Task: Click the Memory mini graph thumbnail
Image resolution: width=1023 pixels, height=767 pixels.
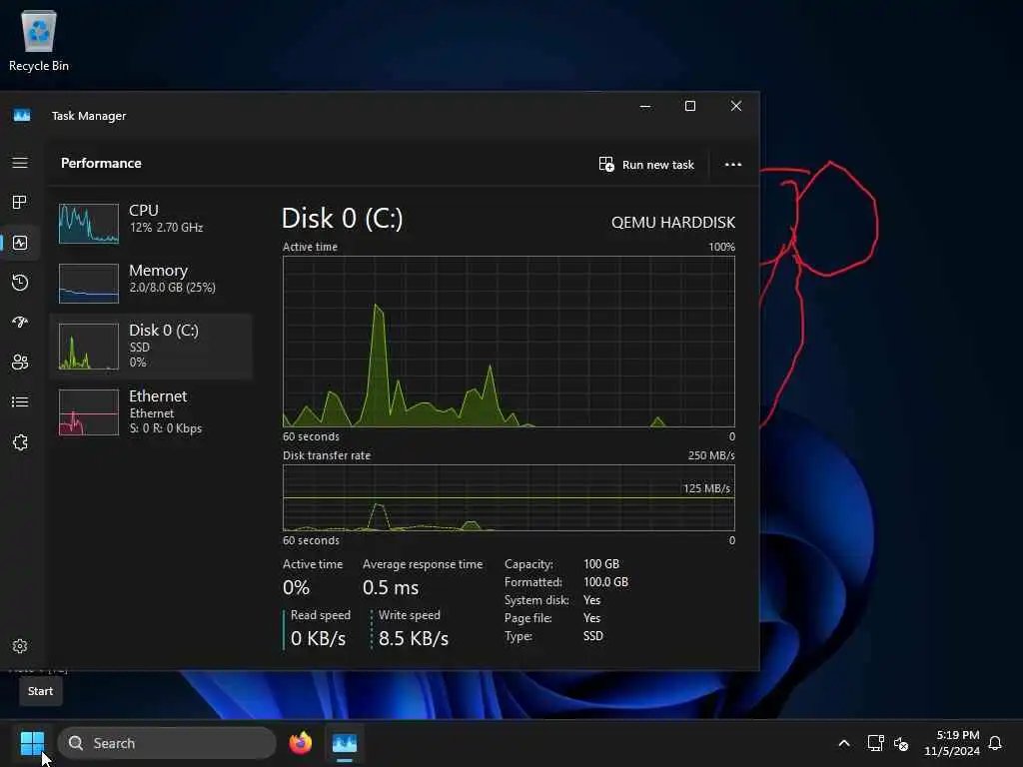Action: click(89, 283)
